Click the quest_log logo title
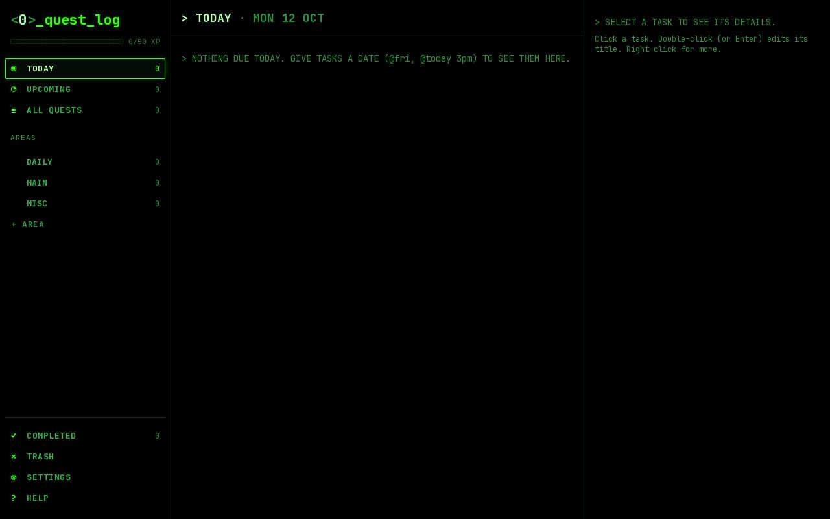 [x=65, y=20]
